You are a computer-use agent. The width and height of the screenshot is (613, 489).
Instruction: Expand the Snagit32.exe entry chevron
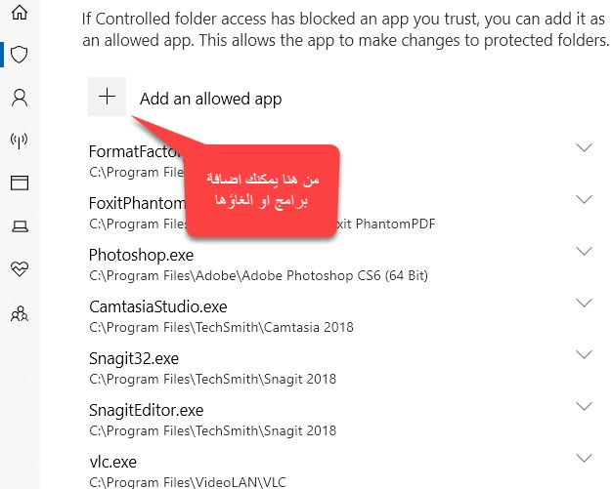coord(585,355)
